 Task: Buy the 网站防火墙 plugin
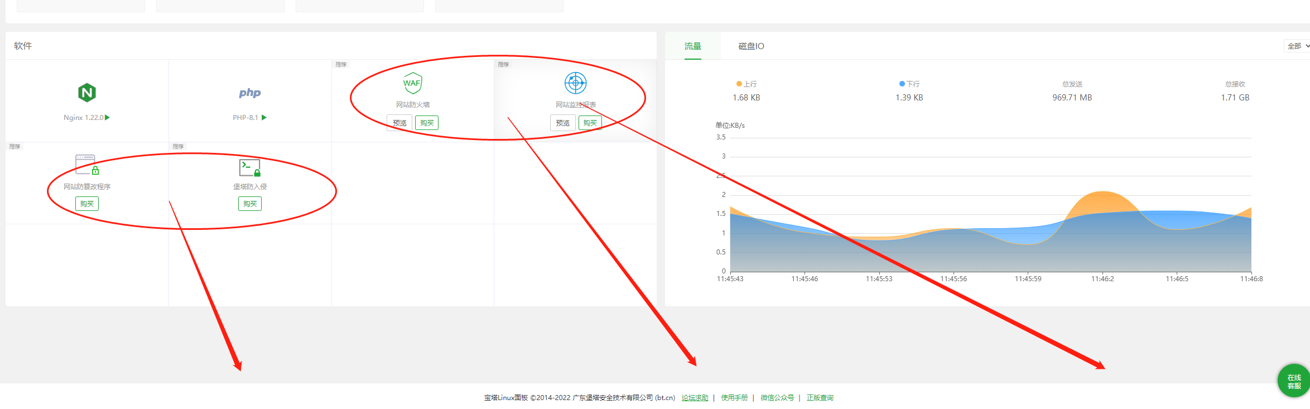(x=427, y=123)
